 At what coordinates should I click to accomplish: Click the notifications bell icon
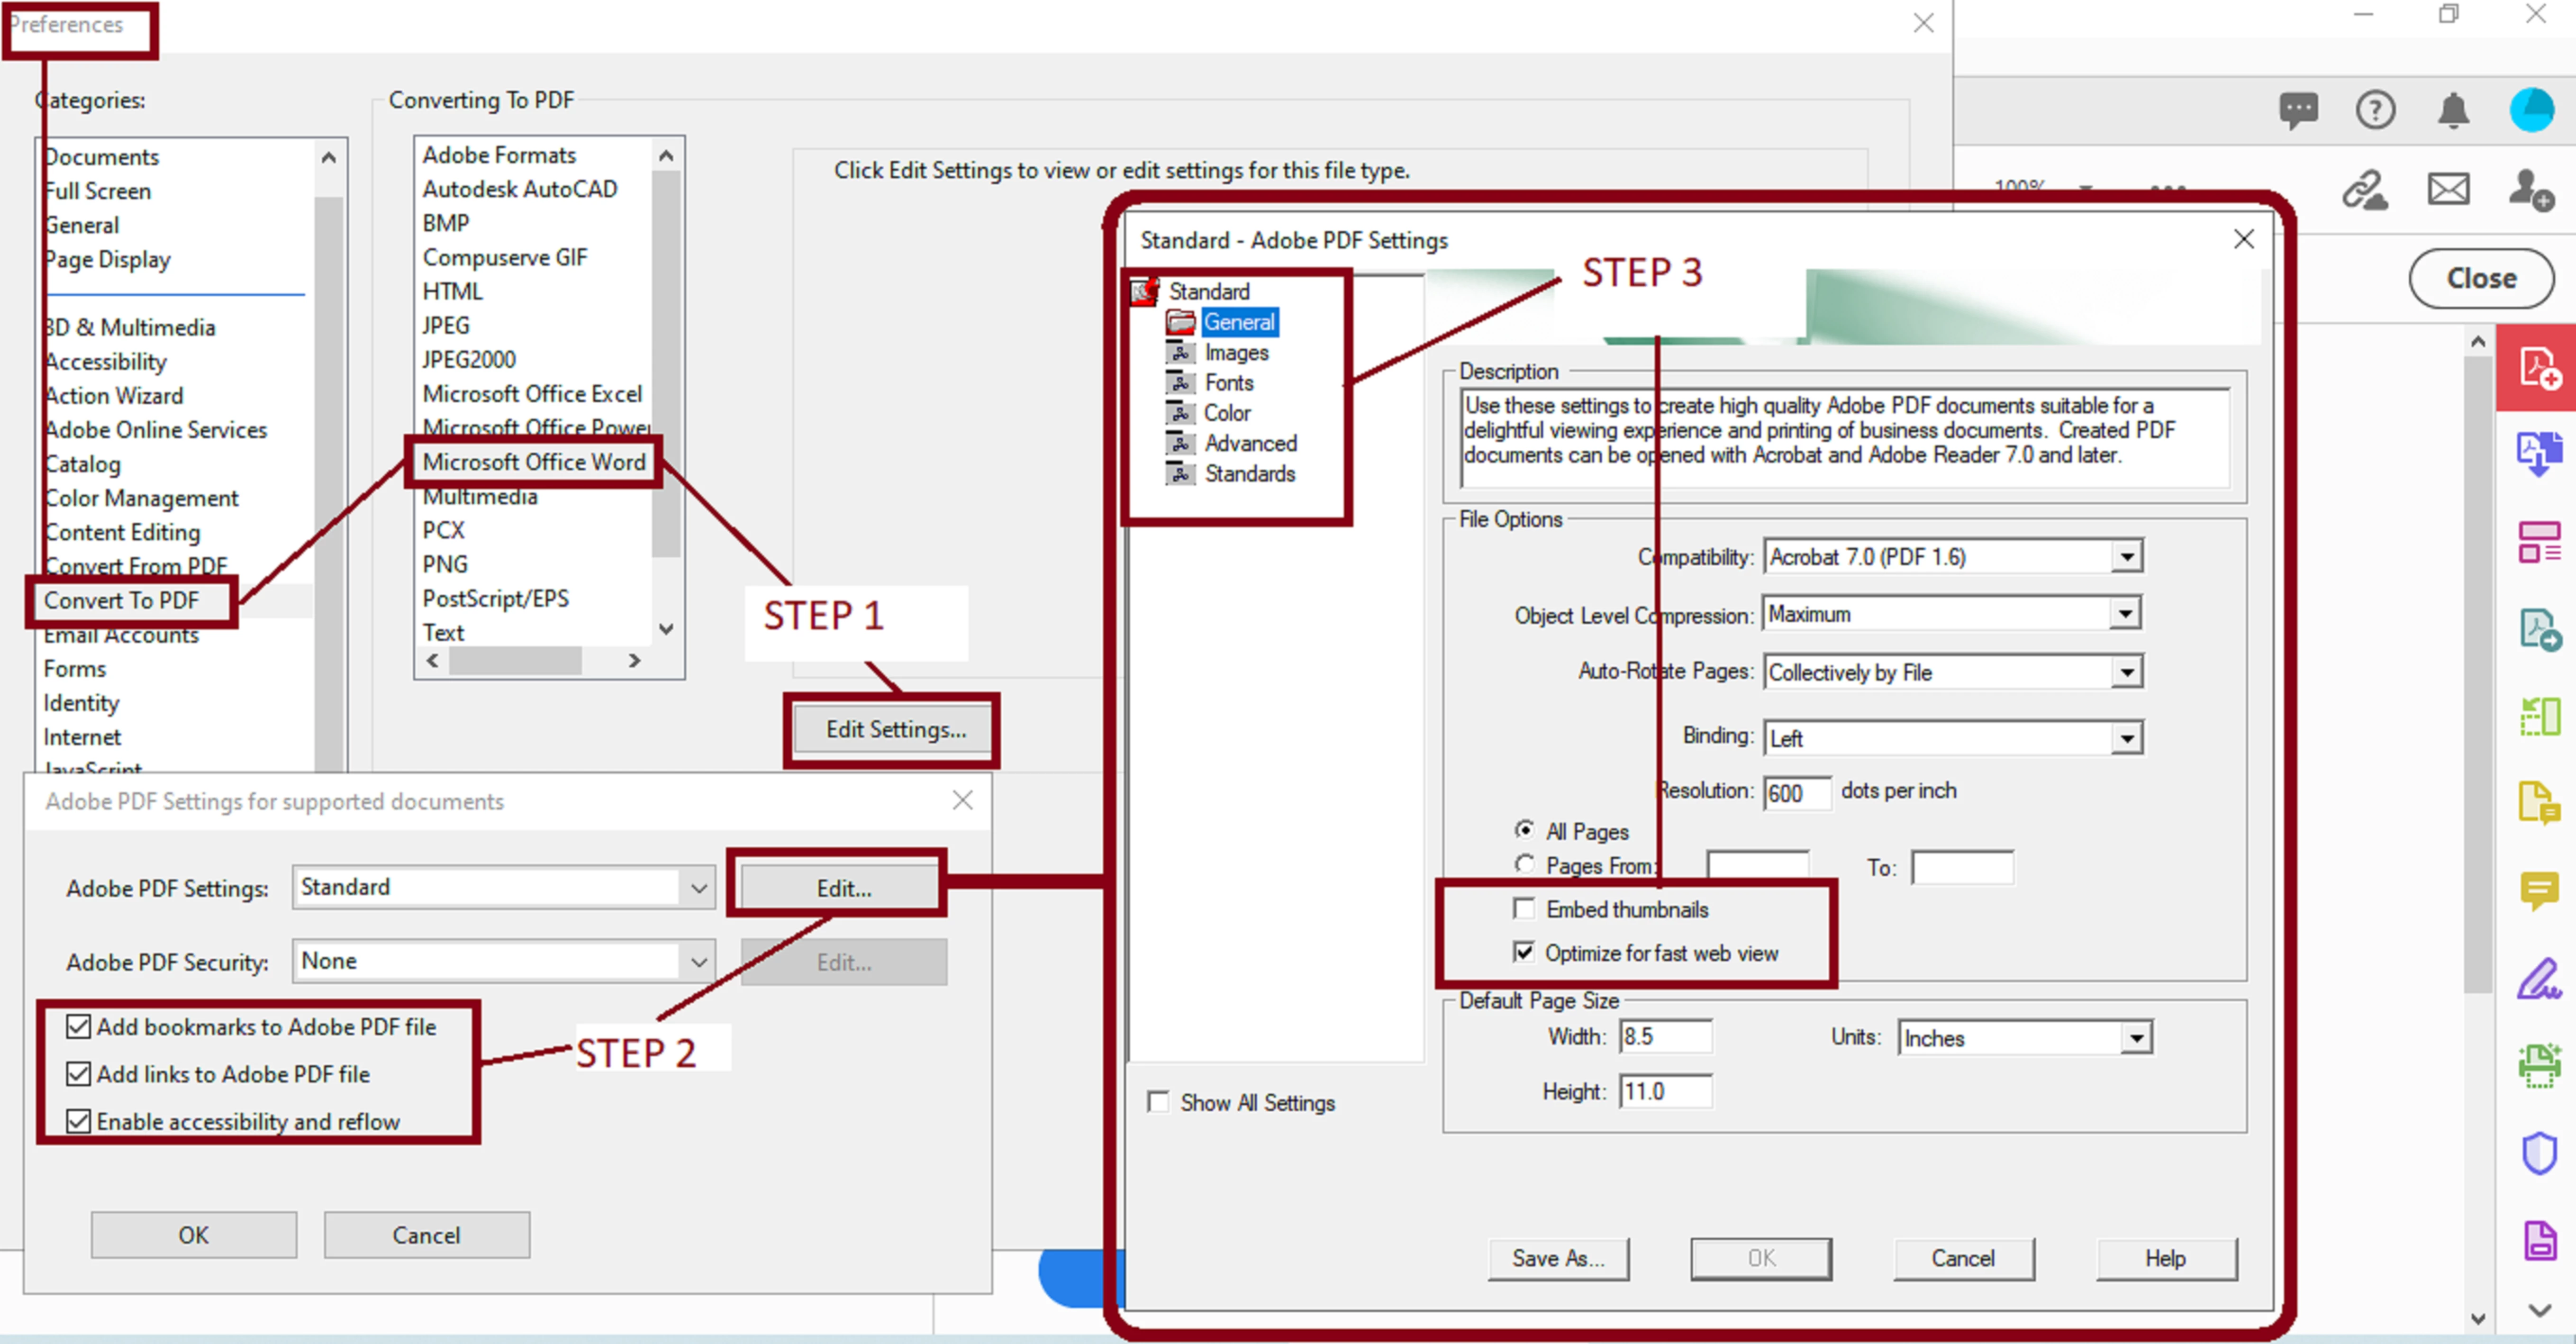point(2453,110)
